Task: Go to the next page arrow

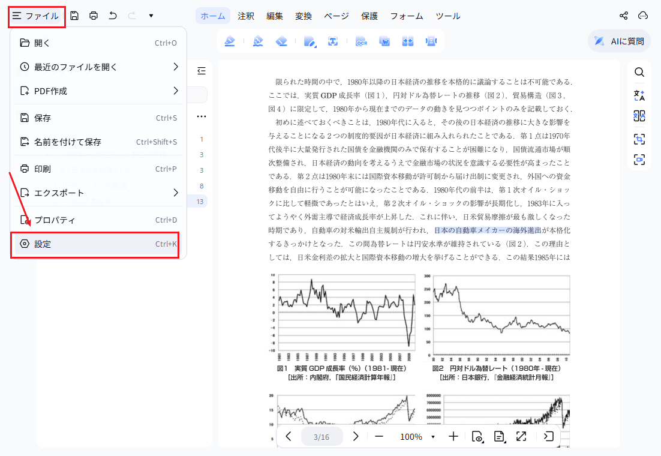Action: click(355, 436)
